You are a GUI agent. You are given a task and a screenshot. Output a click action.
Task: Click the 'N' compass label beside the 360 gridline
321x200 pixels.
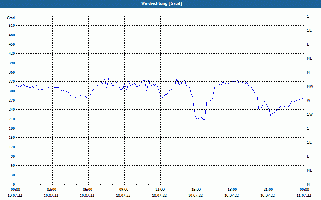point(308,72)
